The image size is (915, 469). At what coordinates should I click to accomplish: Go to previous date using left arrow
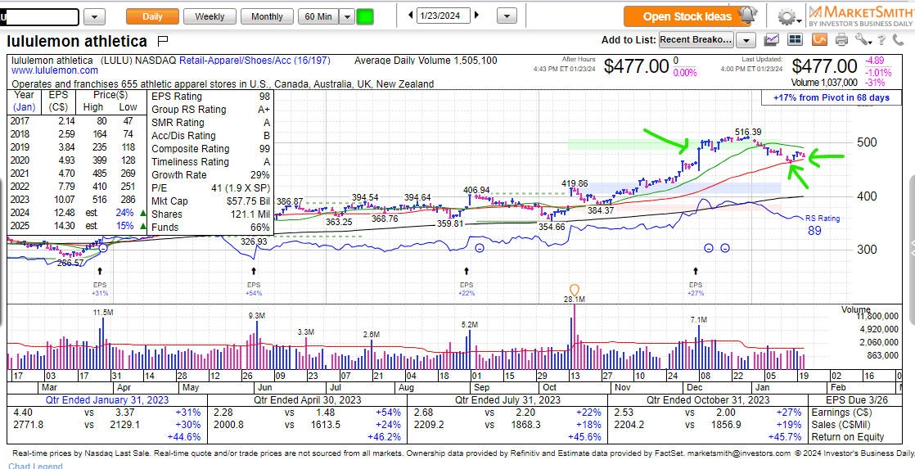click(410, 16)
